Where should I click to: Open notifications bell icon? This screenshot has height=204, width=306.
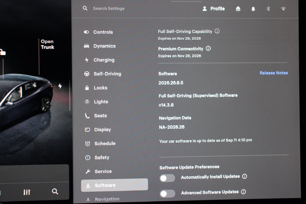253,9
